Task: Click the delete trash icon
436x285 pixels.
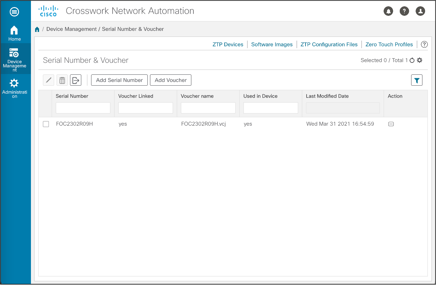Action: point(62,80)
